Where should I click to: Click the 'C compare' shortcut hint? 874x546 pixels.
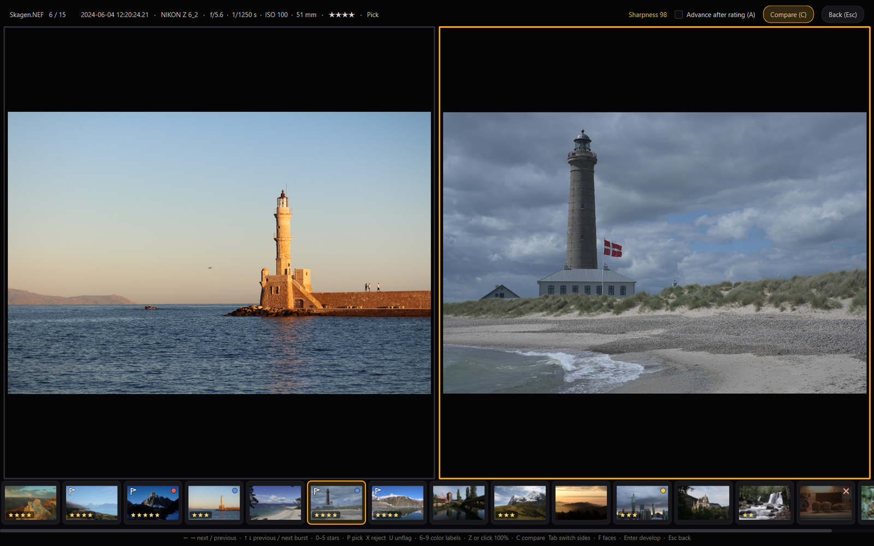coord(530,538)
